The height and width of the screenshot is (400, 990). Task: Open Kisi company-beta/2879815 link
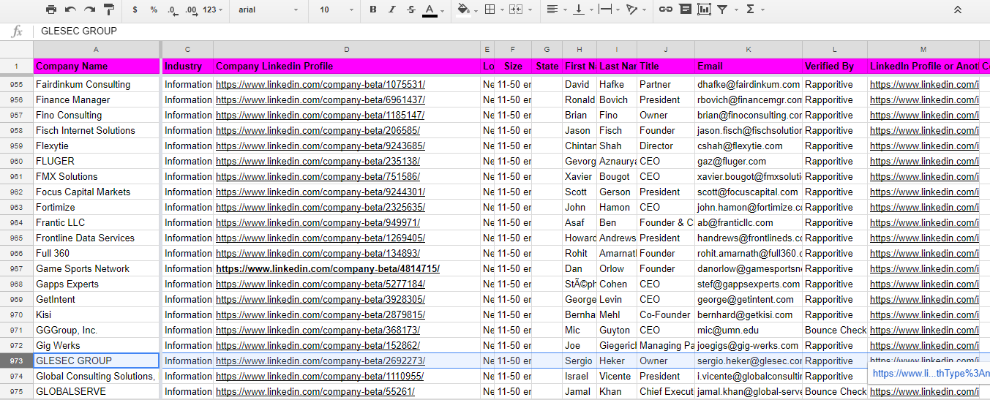click(320, 314)
